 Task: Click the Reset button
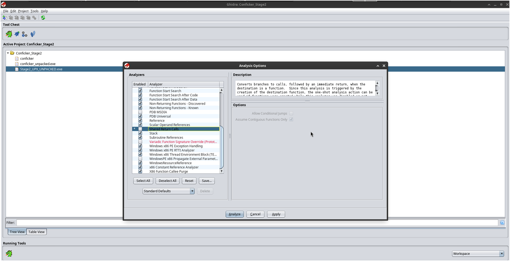tap(189, 181)
